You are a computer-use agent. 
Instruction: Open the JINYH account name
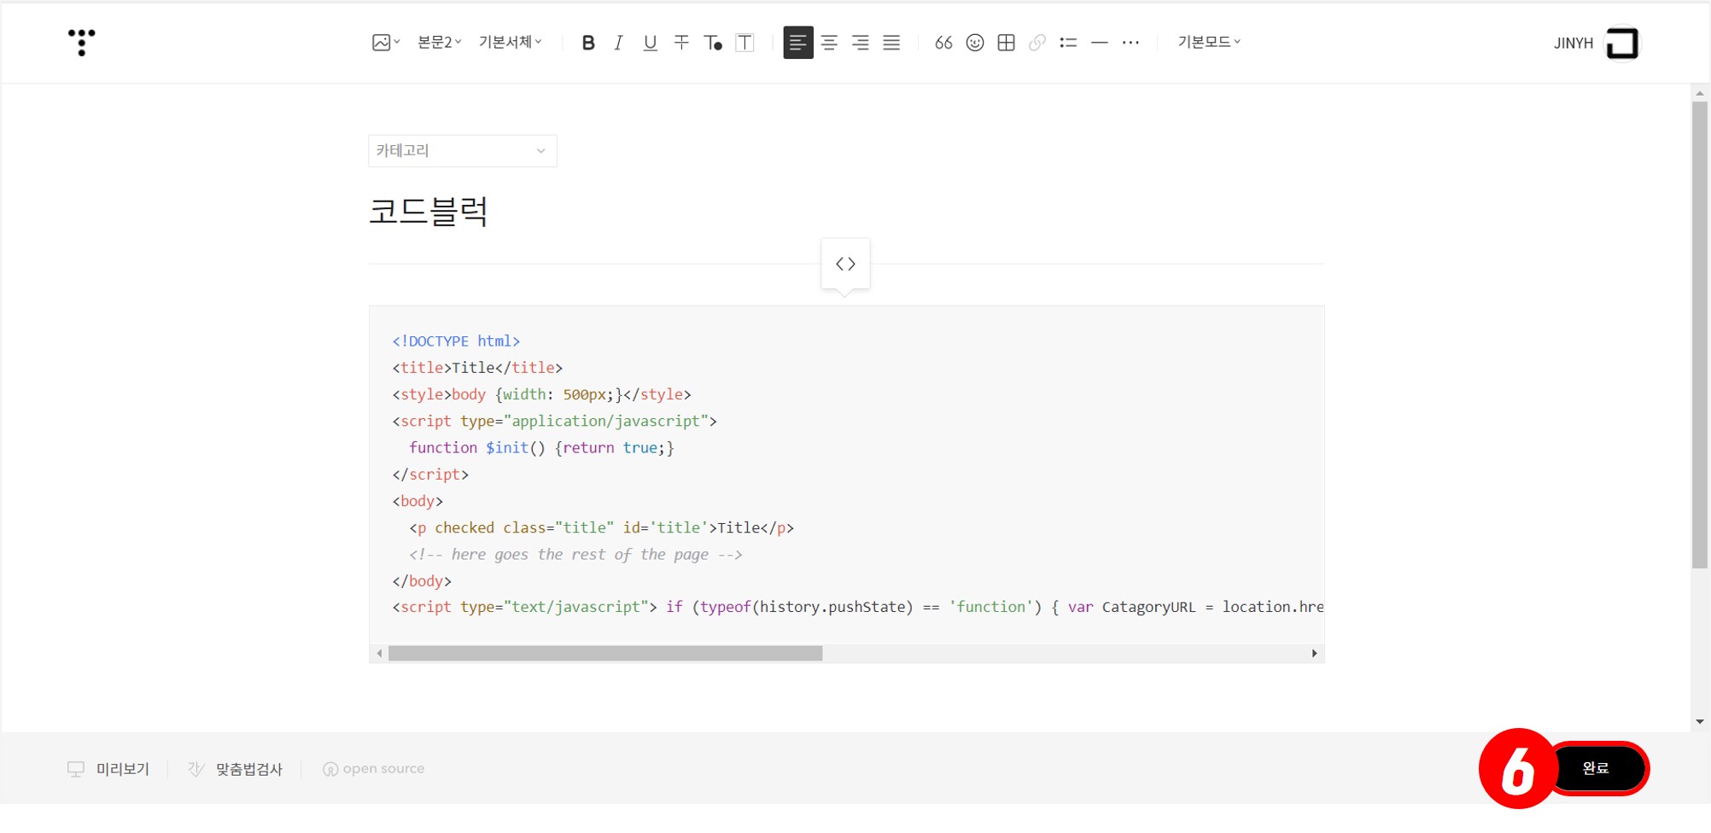click(x=1574, y=44)
